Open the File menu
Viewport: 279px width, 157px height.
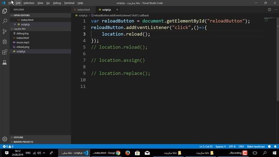pos(10,3)
